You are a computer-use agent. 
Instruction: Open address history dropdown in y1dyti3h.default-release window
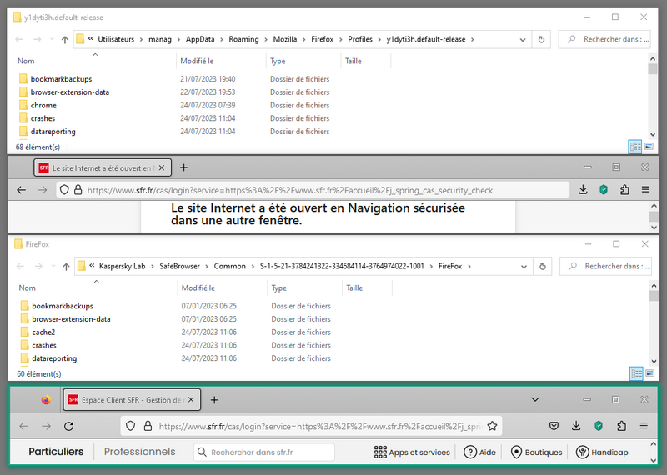point(523,39)
